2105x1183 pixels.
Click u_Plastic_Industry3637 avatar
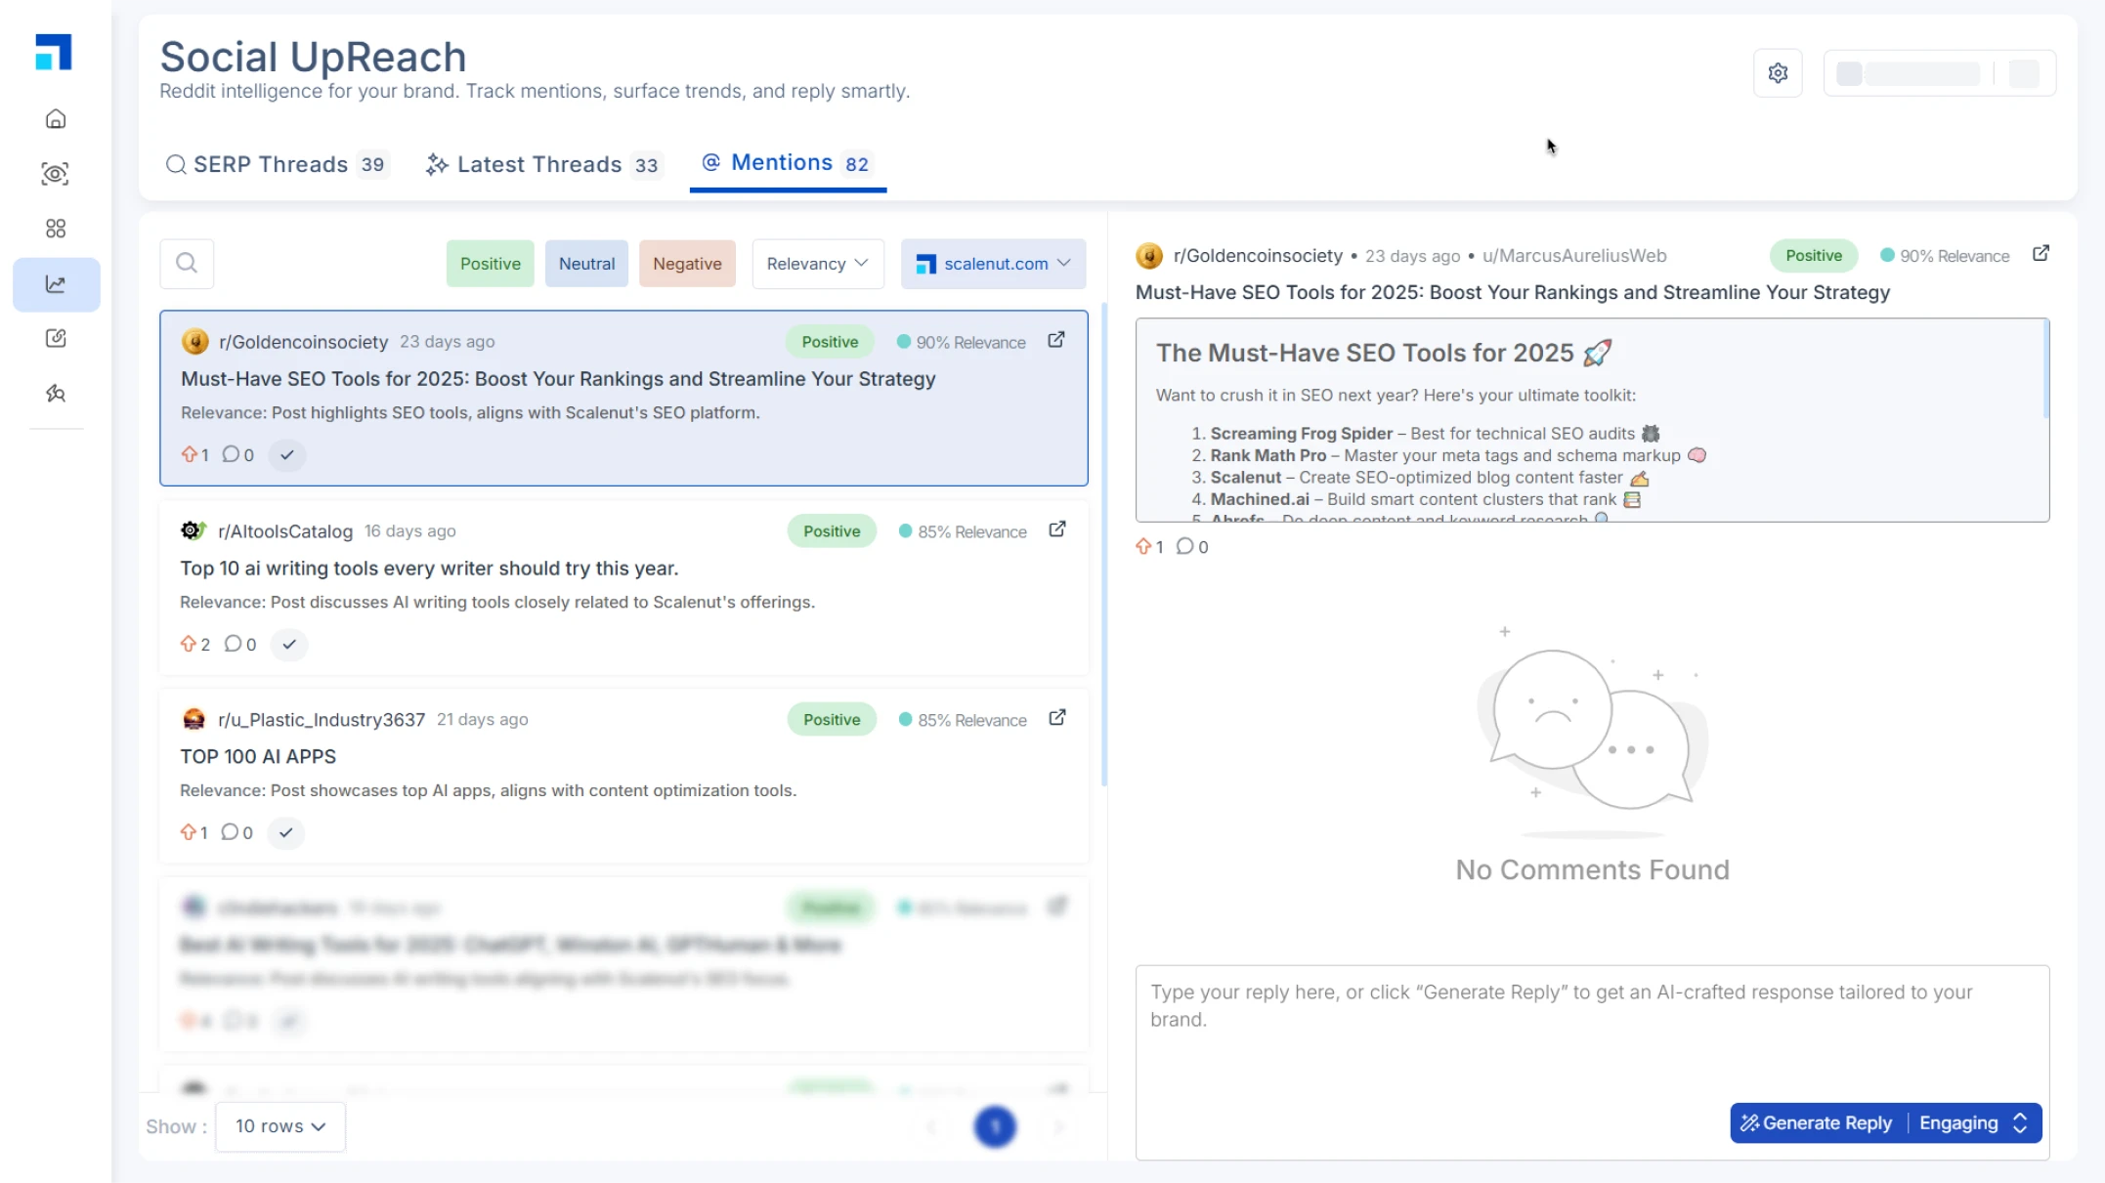point(194,720)
